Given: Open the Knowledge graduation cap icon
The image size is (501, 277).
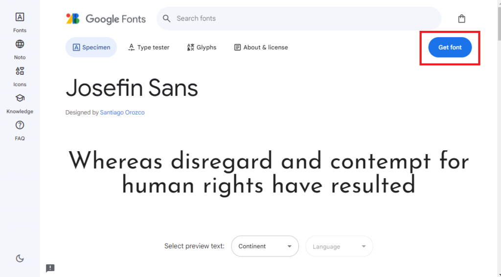Looking at the screenshot, I should pos(20,98).
